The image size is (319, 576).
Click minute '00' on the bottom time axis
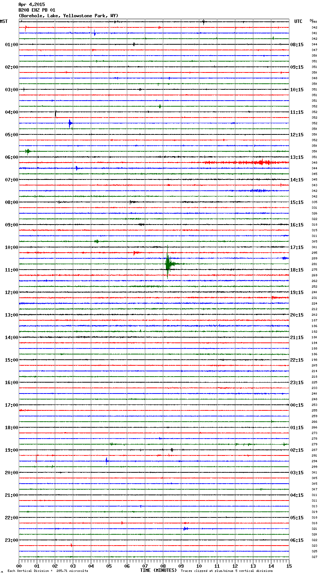[19, 565]
